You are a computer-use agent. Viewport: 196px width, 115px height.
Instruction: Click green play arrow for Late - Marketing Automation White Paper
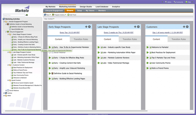click(x=99, y=52)
